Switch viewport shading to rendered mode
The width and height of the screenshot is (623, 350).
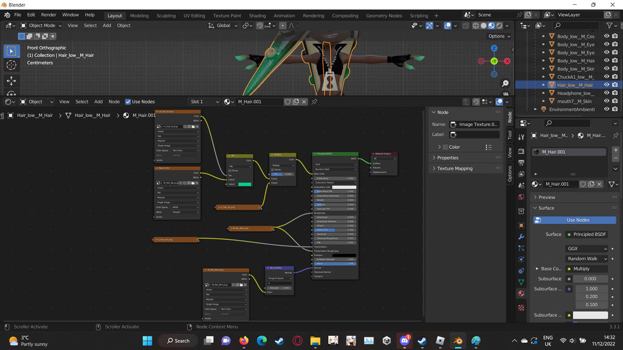click(500, 26)
